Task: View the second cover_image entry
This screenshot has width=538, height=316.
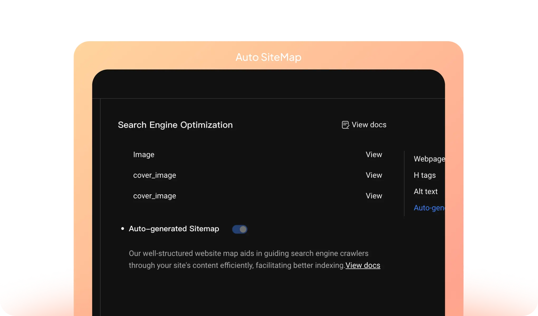Action: (373, 196)
